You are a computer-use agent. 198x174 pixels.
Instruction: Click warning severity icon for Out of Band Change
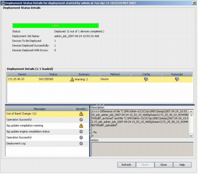pos(81,114)
